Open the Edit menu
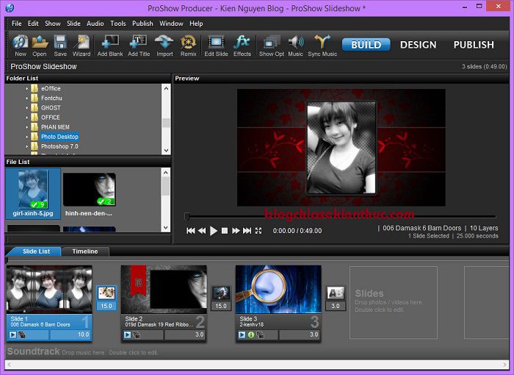 tap(33, 24)
